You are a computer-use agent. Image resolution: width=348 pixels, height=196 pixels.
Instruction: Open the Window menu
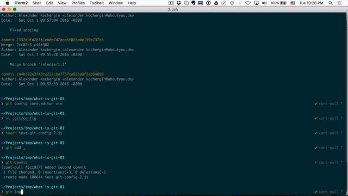(x=116, y=3)
